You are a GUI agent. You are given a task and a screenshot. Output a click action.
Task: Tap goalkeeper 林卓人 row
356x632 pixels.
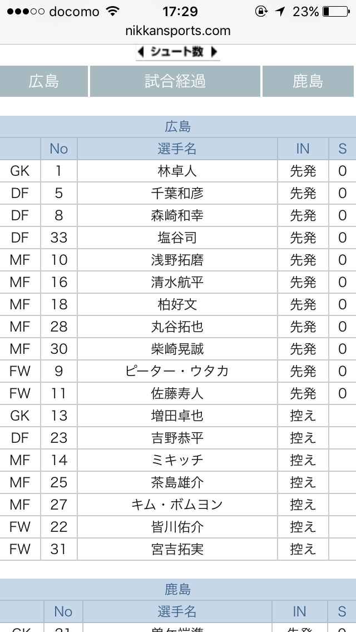click(x=177, y=171)
